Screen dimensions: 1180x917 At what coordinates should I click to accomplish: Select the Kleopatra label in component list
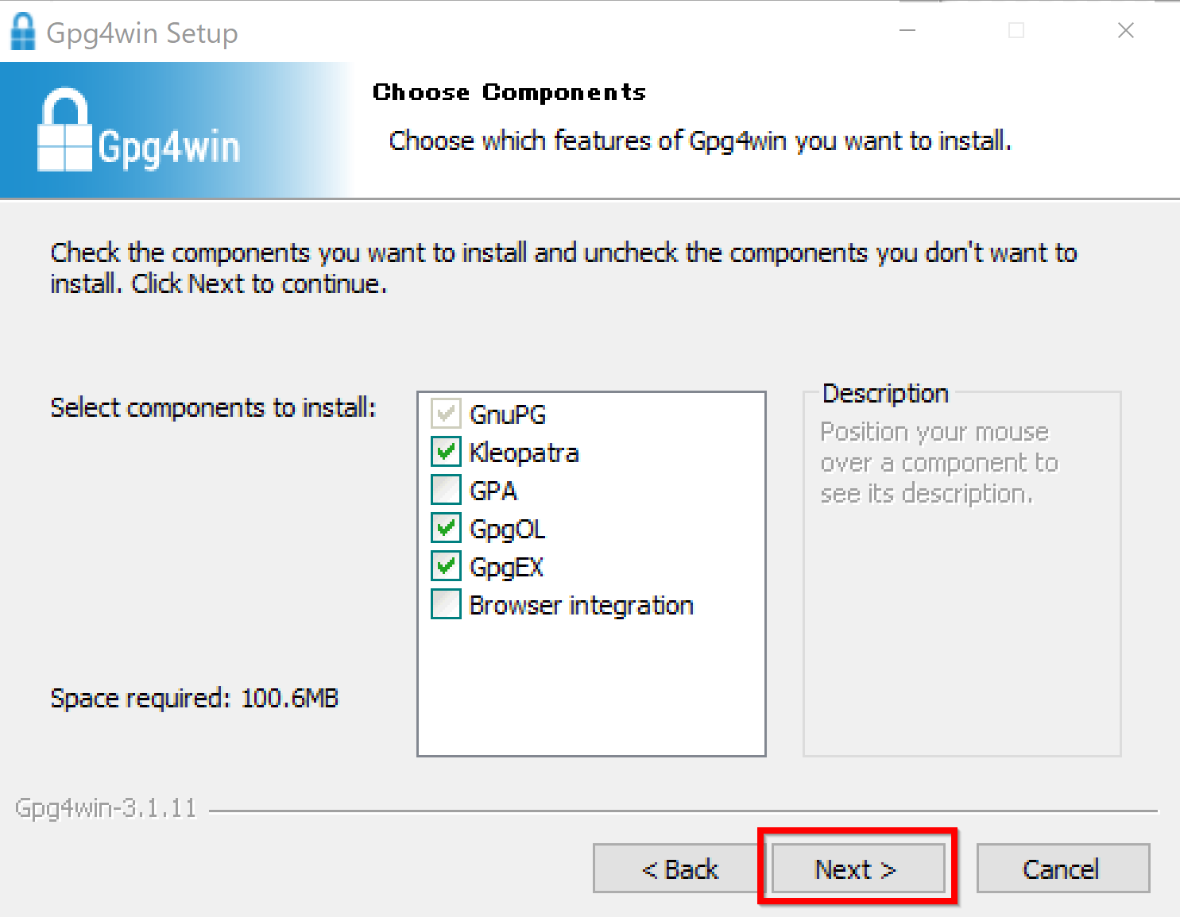pos(524,453)
